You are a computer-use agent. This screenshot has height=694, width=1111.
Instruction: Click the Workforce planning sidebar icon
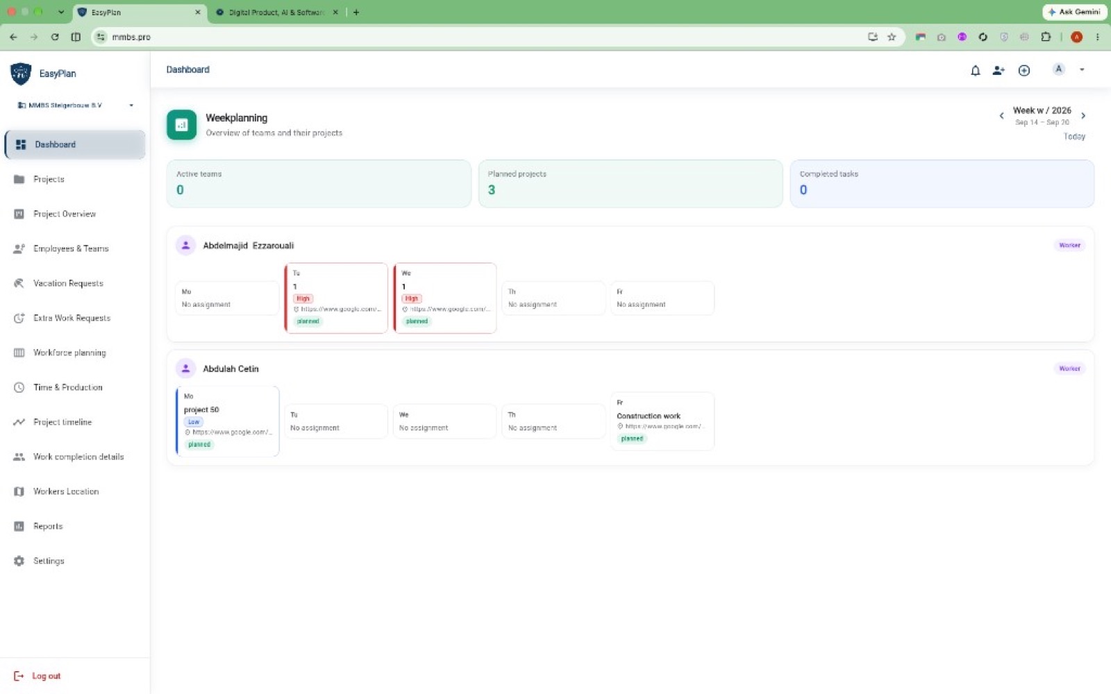(x=19, y=353)
